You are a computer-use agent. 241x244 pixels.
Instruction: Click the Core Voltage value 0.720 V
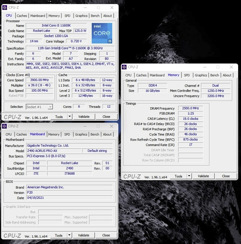pos(76,41)
